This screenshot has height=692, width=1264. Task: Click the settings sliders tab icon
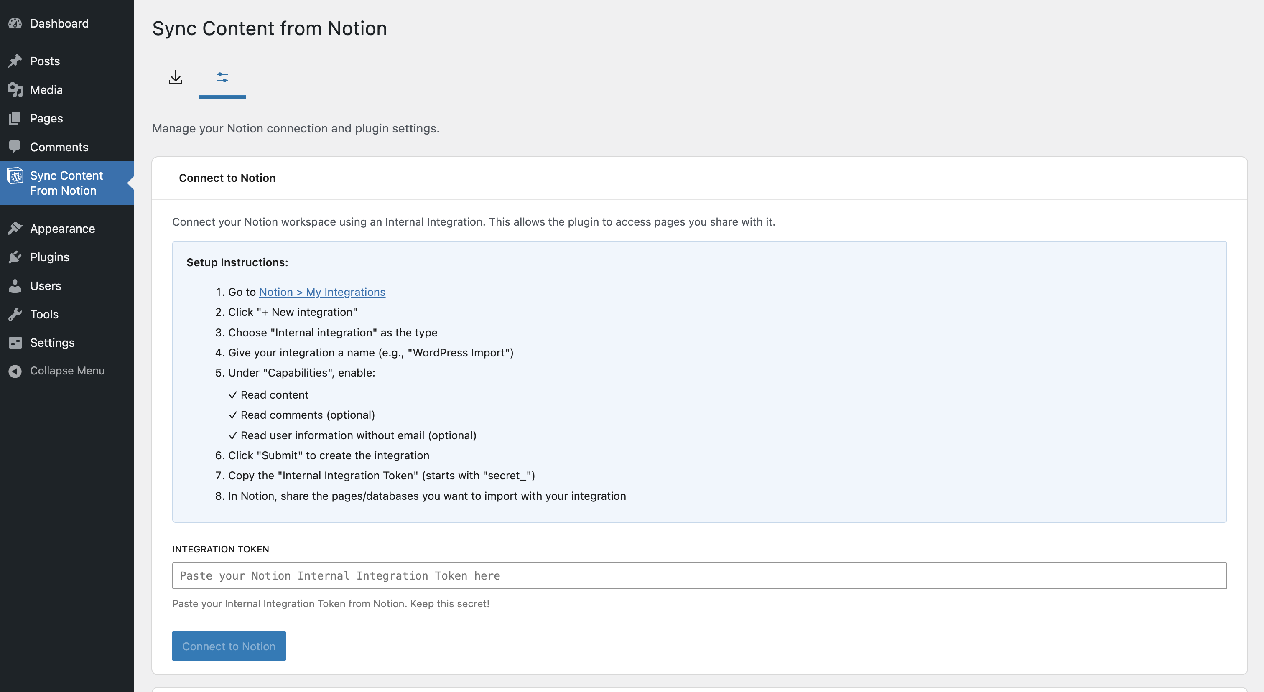click(x=222, y=77)
